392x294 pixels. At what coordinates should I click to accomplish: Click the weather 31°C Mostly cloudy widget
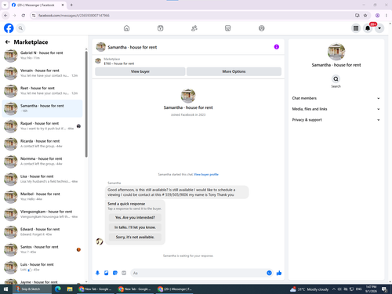coord(309,289)
